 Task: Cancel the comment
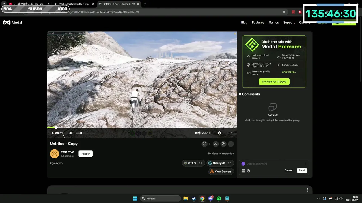(288, 170)
